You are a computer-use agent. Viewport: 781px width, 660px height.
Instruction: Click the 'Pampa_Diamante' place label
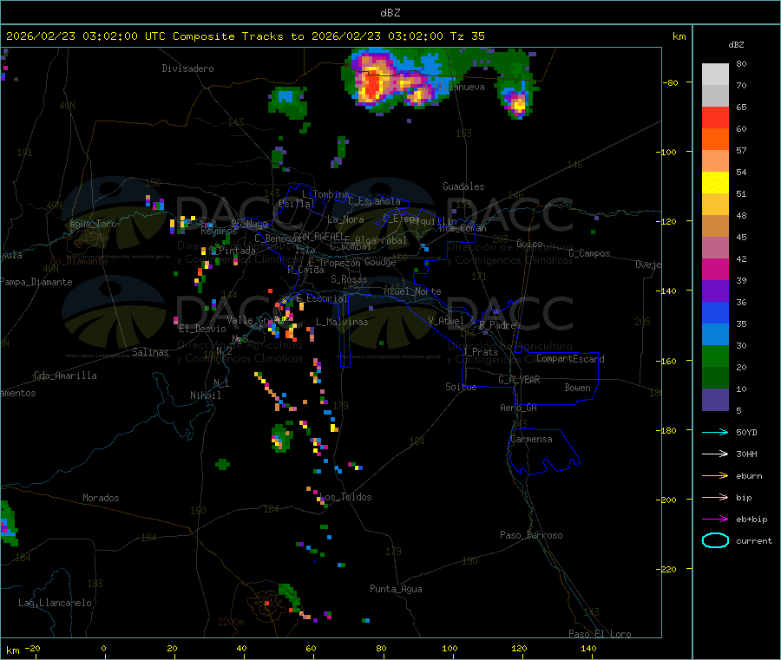pyautogui.click(x=36, y=282)
